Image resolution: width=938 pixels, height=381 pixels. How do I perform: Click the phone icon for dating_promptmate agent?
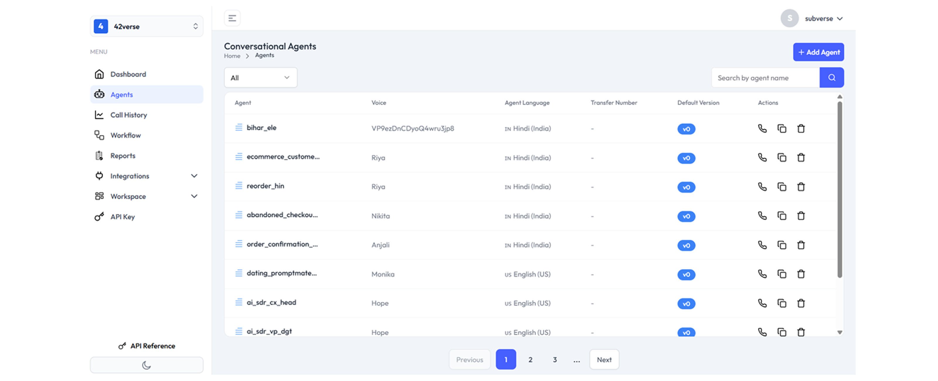tap(762, 274)
